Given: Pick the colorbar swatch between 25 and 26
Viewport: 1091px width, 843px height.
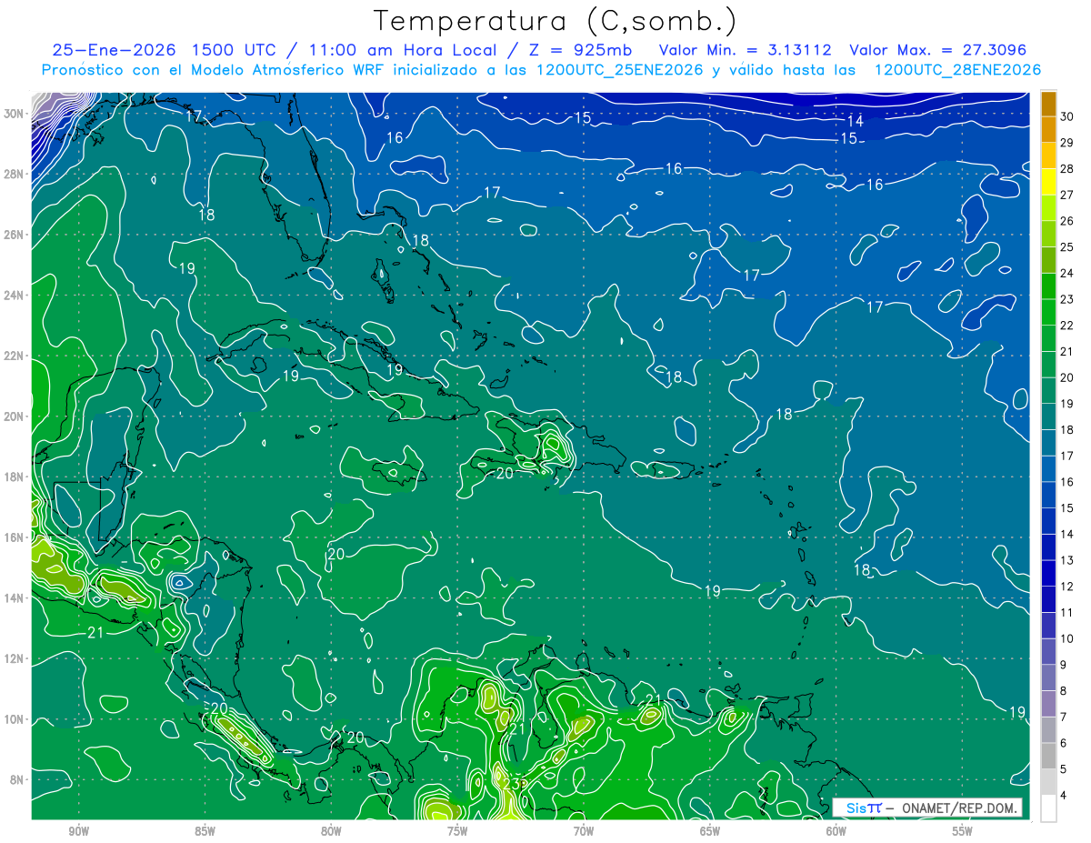Looking at the screenshot, I should pos(1049,235).
